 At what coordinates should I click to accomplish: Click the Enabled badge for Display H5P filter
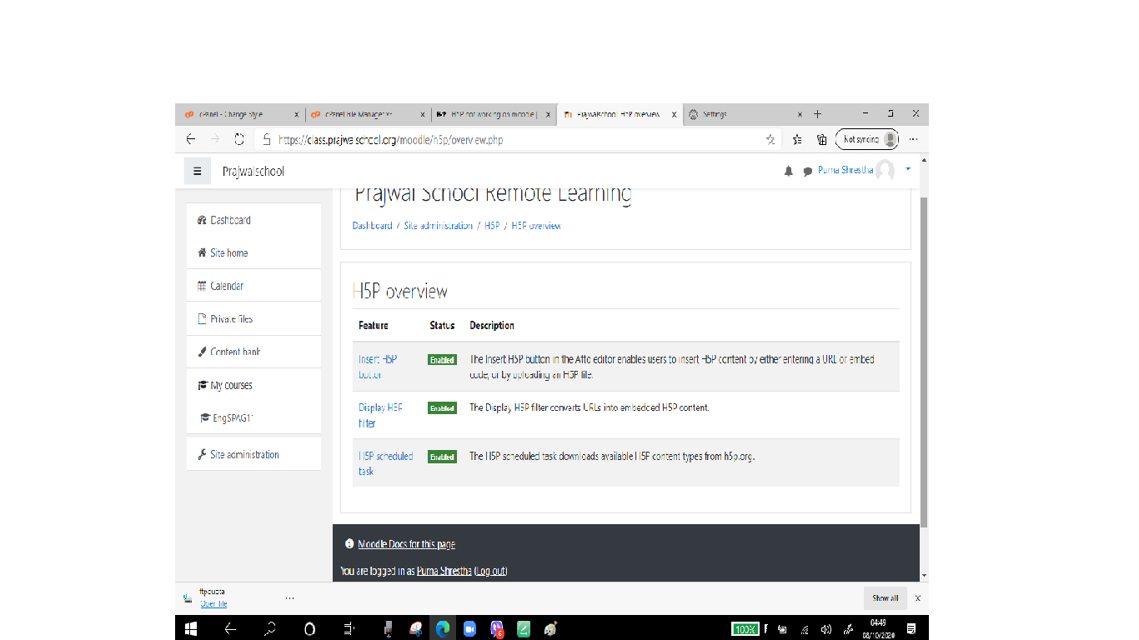pyautogui.click(x=442, y=408)
